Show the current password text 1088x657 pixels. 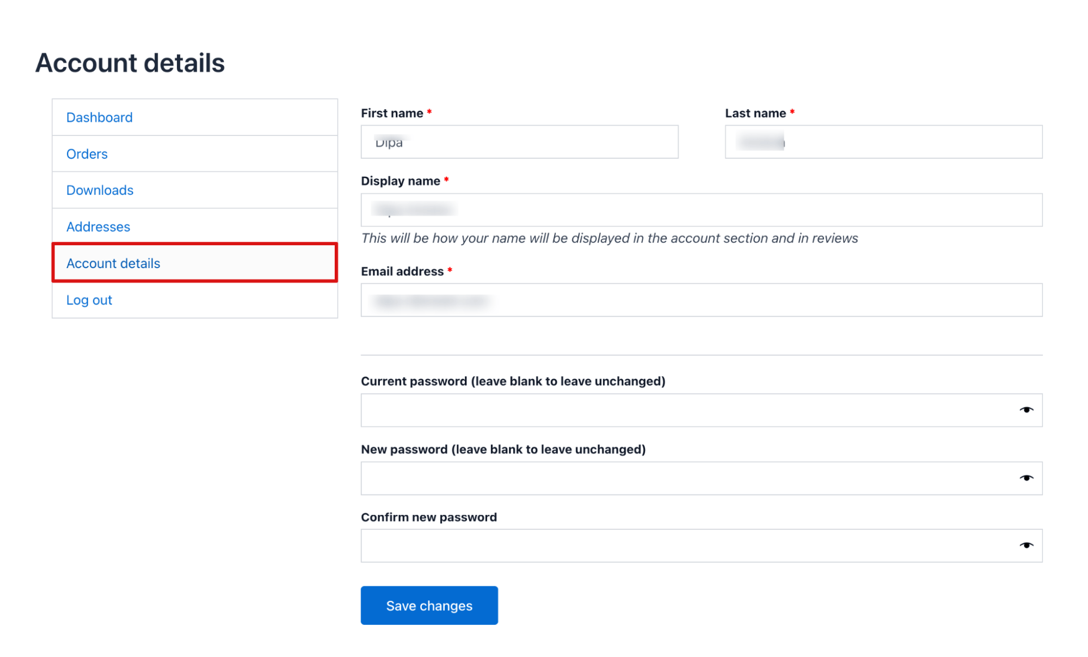(x=1025, y=410)
